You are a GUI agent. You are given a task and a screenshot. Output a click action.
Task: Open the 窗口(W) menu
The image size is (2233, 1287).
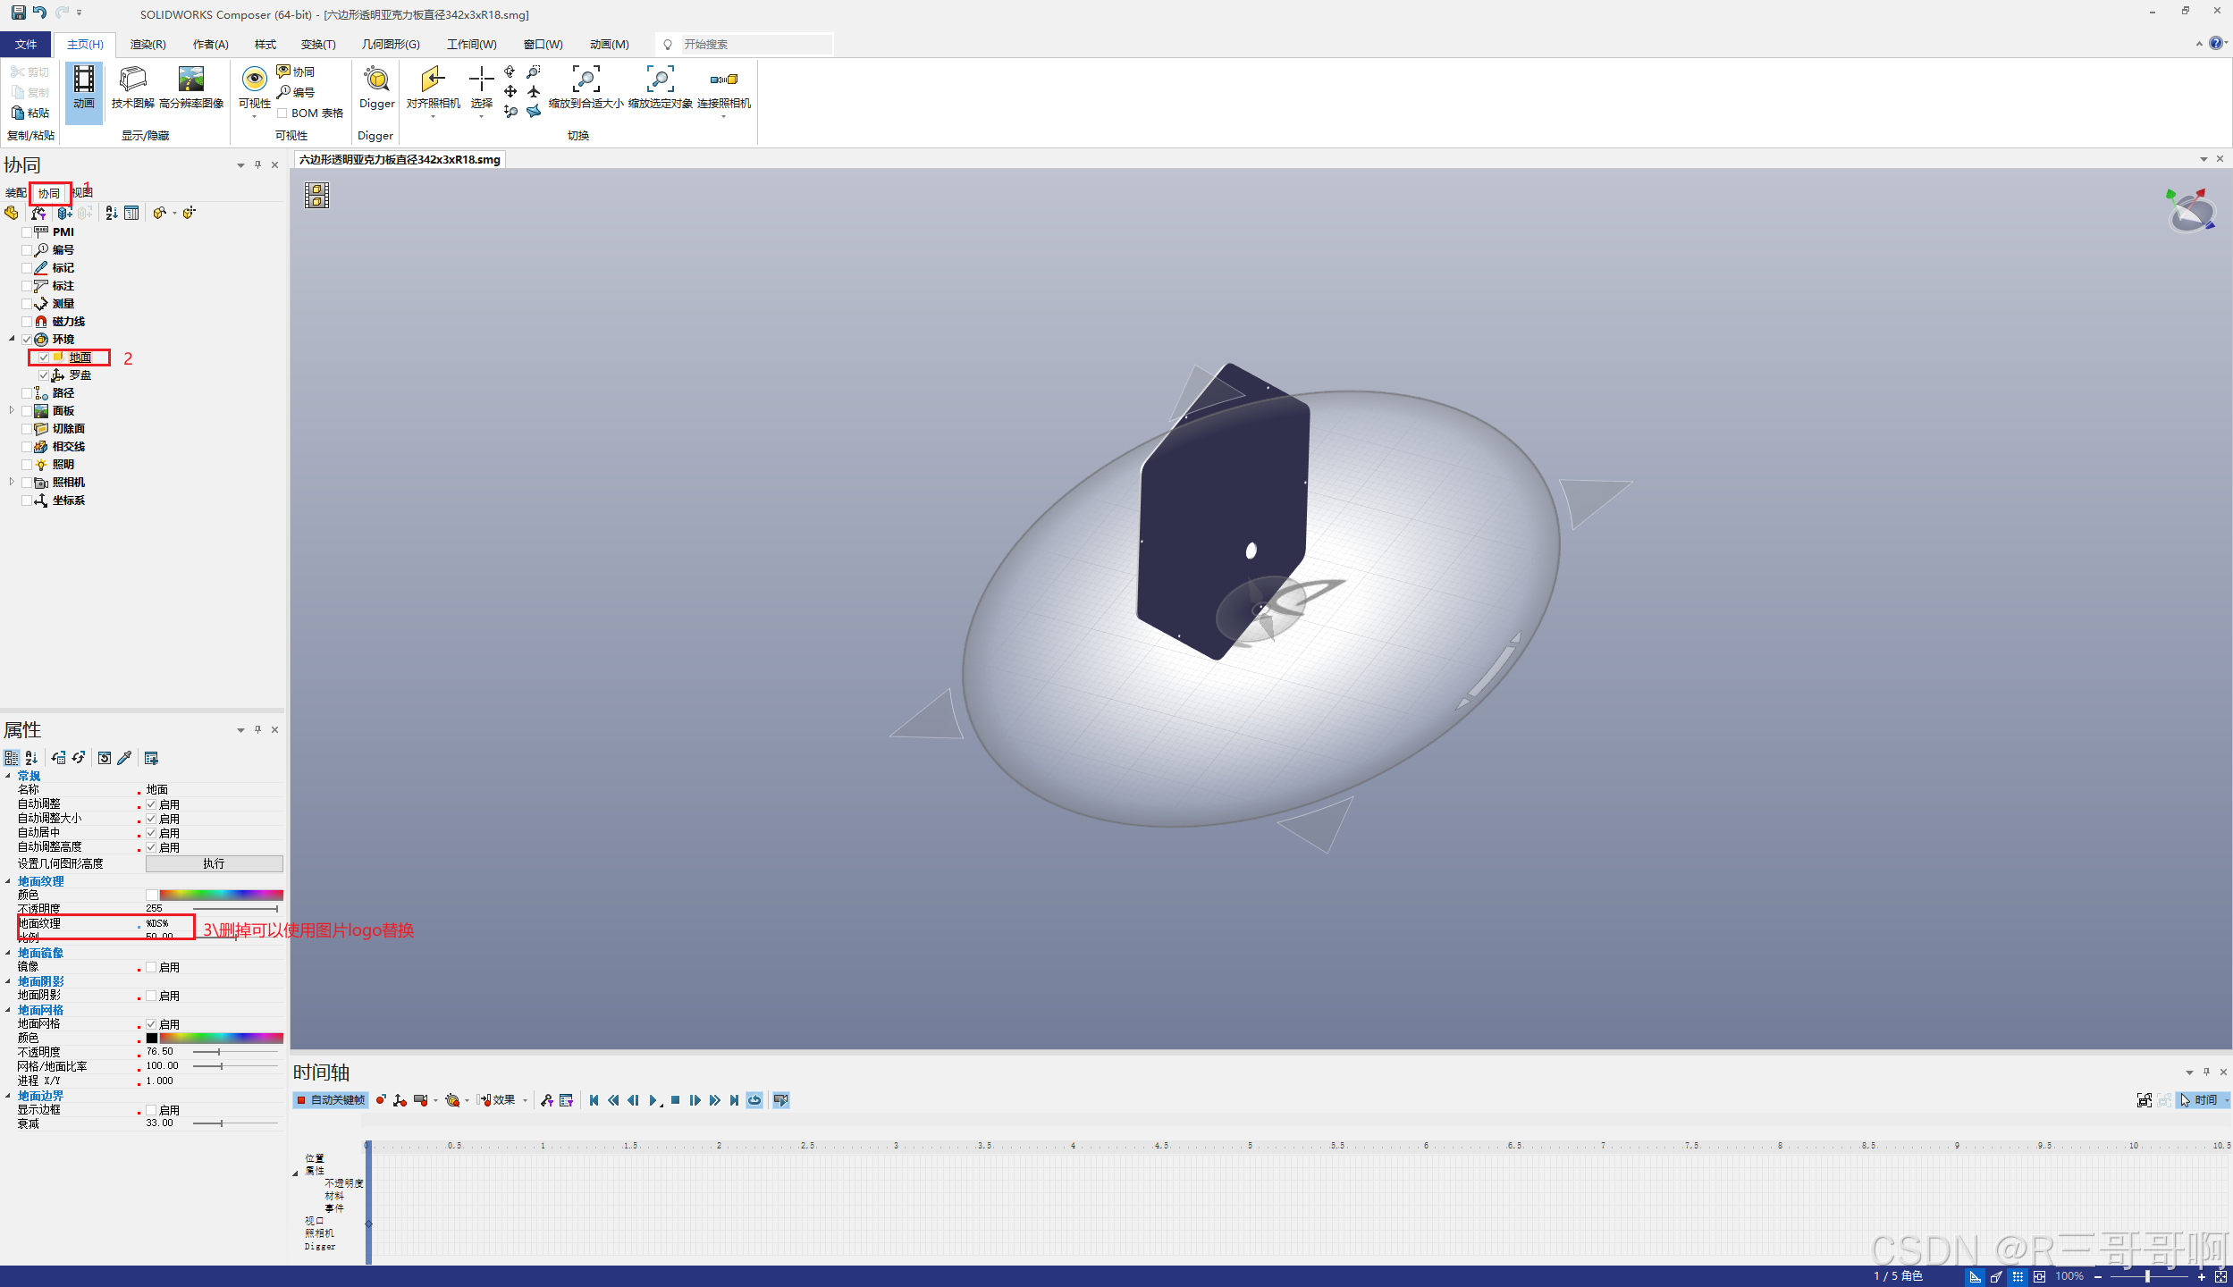tap(543, 43)
